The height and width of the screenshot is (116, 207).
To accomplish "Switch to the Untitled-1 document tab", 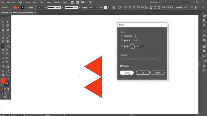I will pos(17,13).
